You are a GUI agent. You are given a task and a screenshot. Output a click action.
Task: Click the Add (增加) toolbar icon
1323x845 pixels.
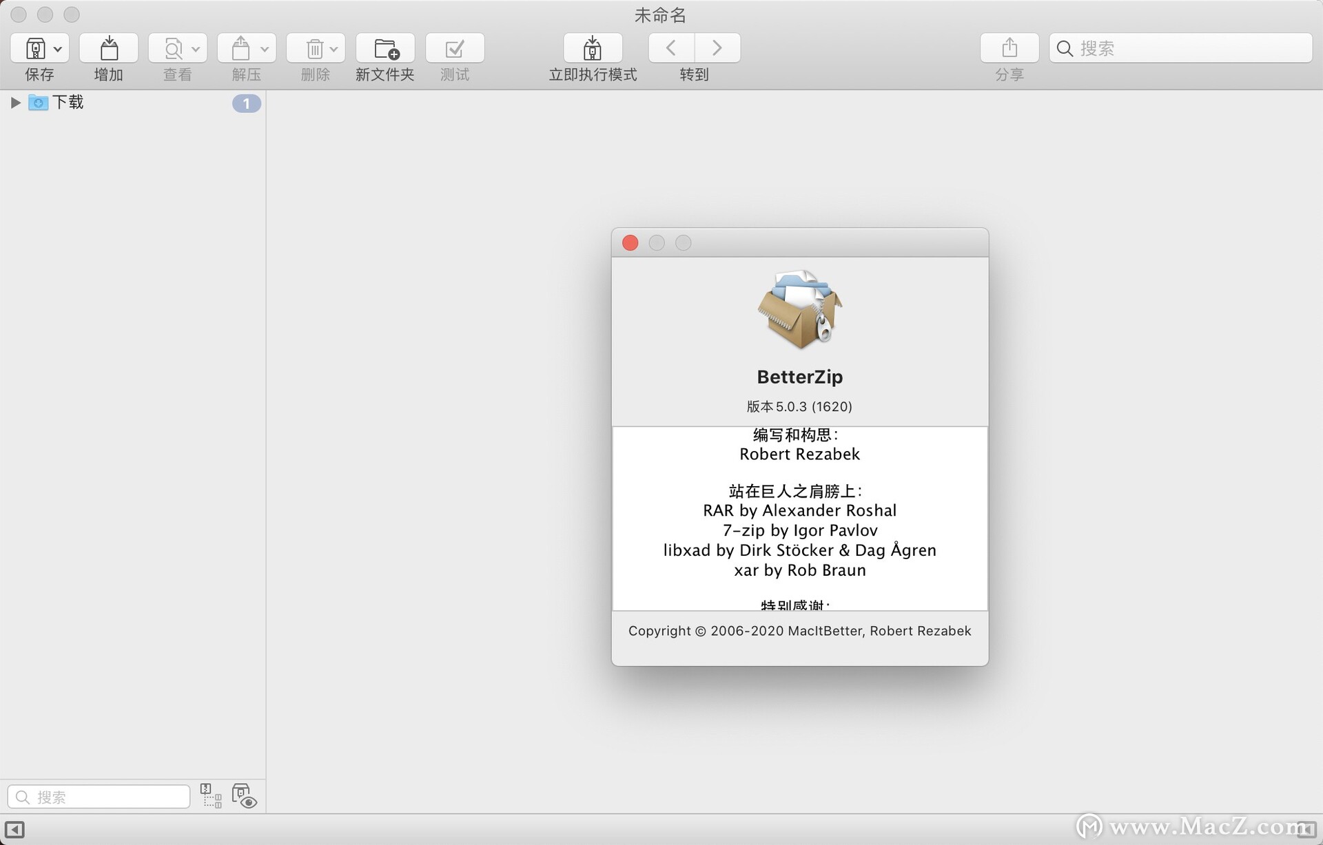click(109, 48)
